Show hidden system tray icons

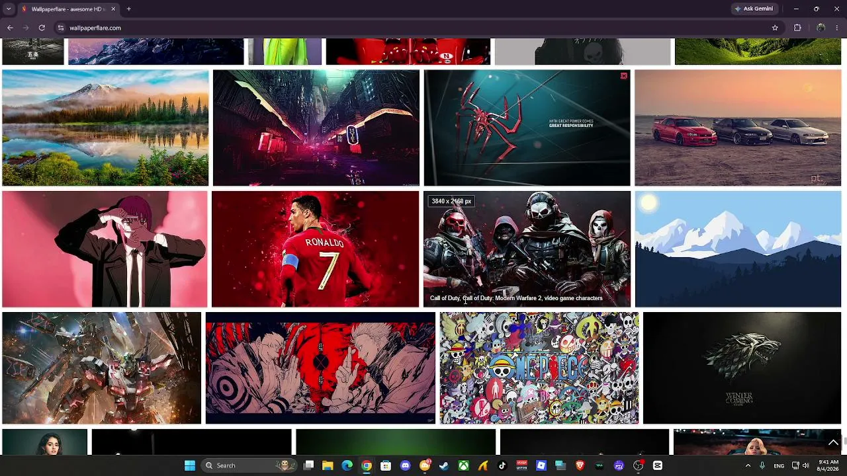point(748,465)
